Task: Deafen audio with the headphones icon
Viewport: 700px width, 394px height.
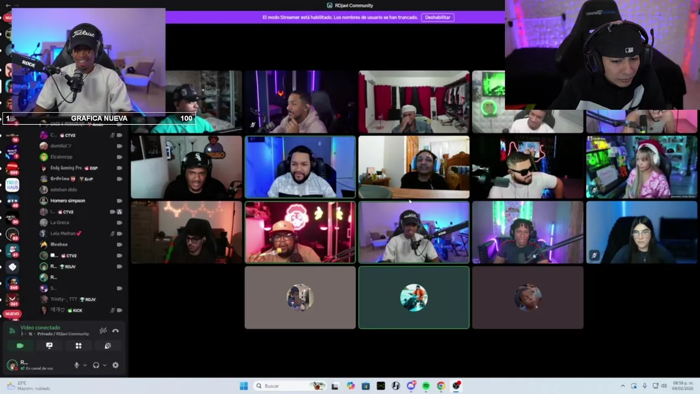Action: pyautogui.click(x=96, y=365)
